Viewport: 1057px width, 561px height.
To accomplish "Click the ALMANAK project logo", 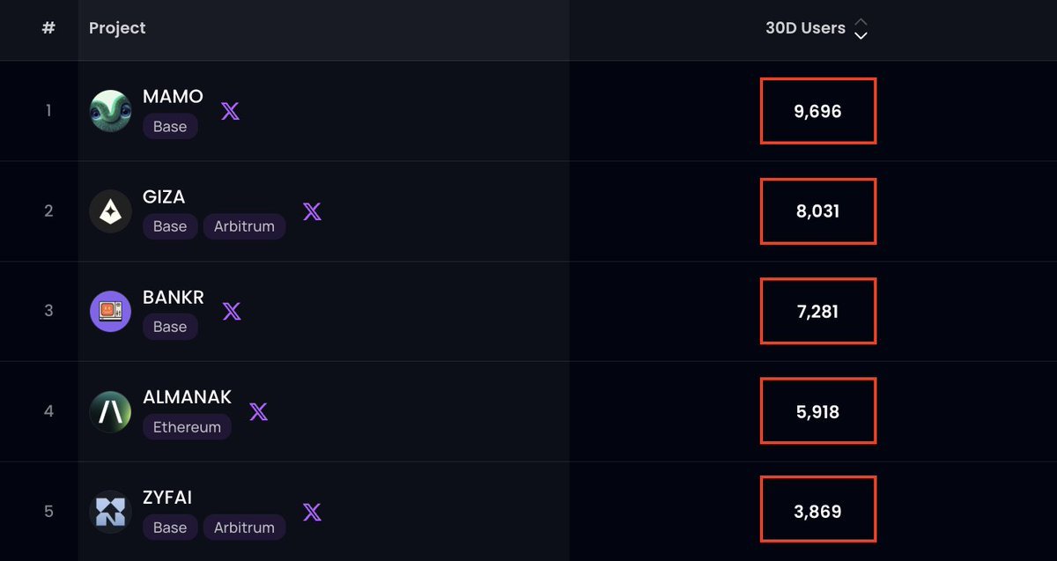I will click(x=111, y=411).
